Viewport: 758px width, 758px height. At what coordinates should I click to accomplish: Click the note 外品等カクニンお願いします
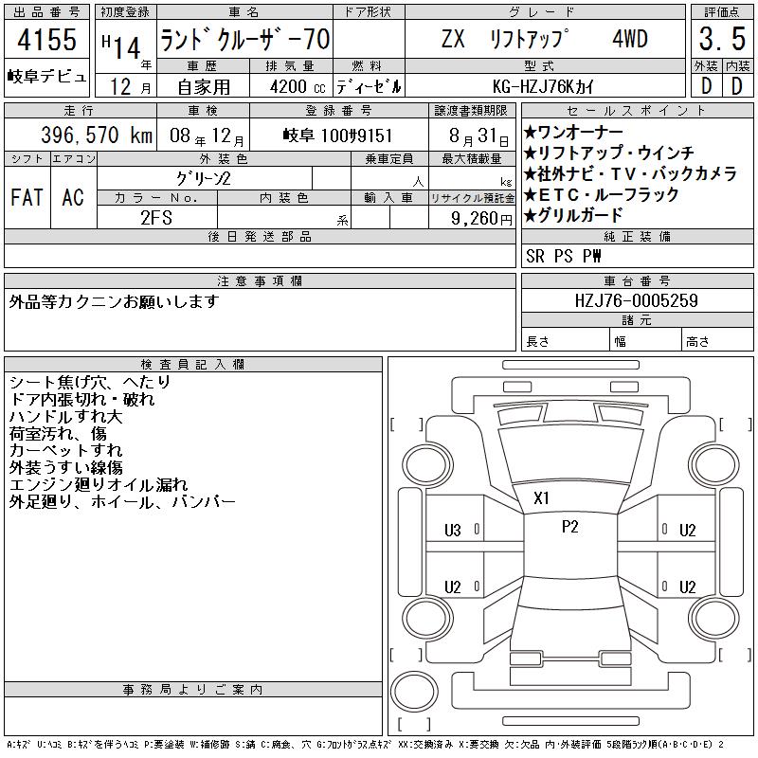pyautogui.click(x=114, y=301)
